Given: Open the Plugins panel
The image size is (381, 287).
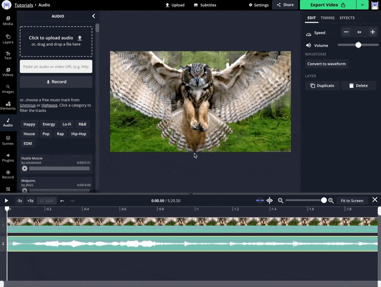Looking at the screenshot, I should (x=8, y=157).
